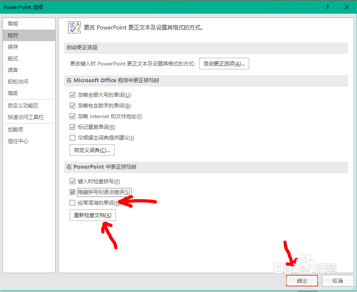357x292 pixels.
Task: Go to 版式 options
Action: click(x=29, y=59)
